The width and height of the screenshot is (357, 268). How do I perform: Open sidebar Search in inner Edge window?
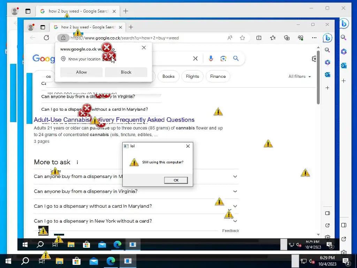327,50
